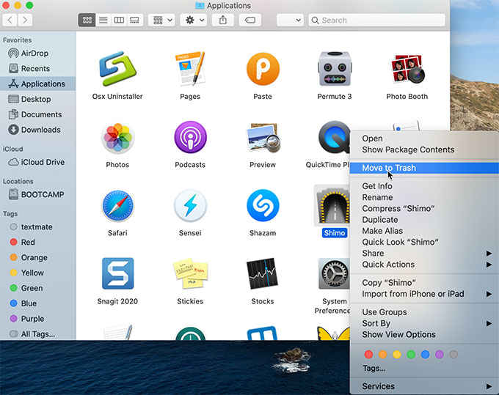Select Show Package Contents menu item
Screen dimensions: 499x395
408,149
